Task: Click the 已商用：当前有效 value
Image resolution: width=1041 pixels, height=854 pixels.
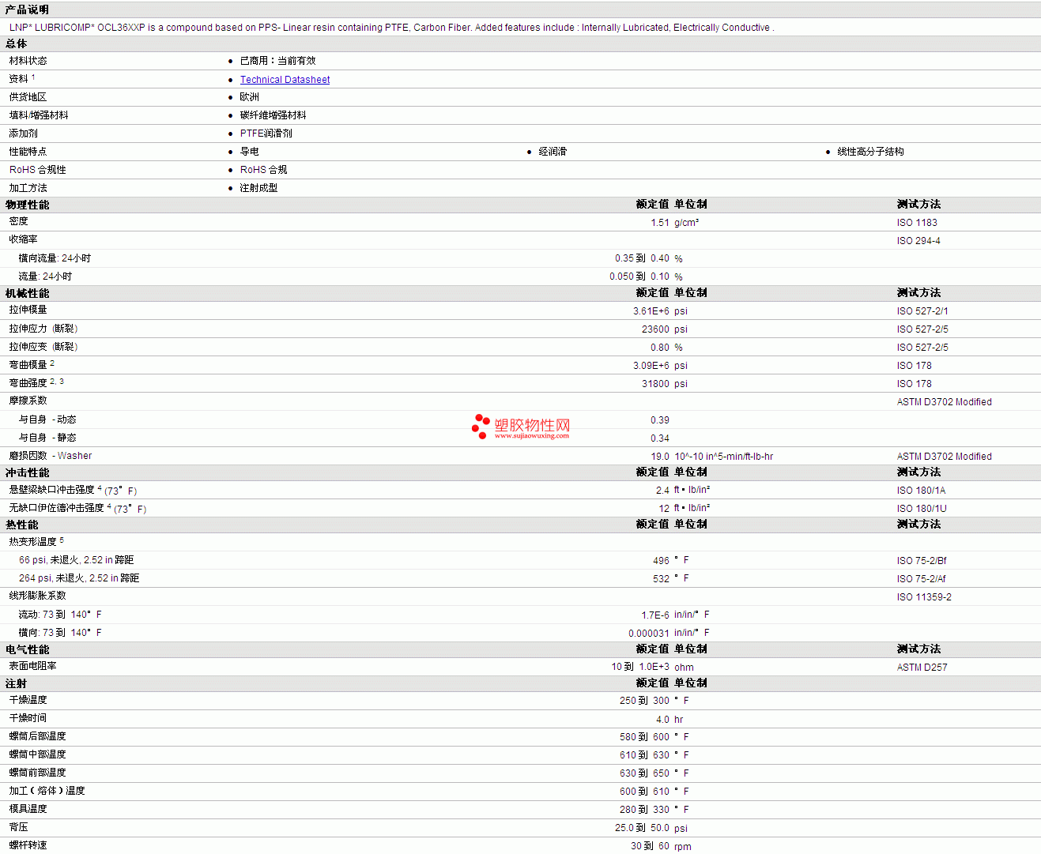Action: click(x=277, y=61)
